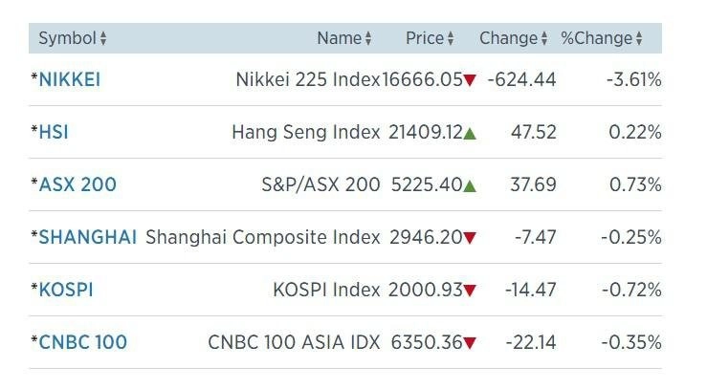This screenshot has width=707, height=389.
Task: Open the ASX 200 symbol link
Action: click(x=77, y=184)
